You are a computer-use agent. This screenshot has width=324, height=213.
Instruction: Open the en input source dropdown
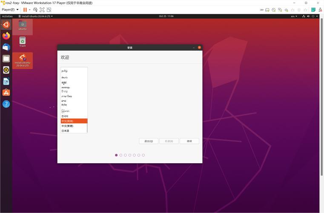(x=294, y=16)
